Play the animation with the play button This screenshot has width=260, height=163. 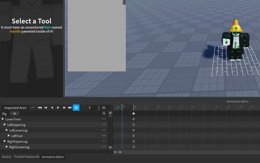58,107
